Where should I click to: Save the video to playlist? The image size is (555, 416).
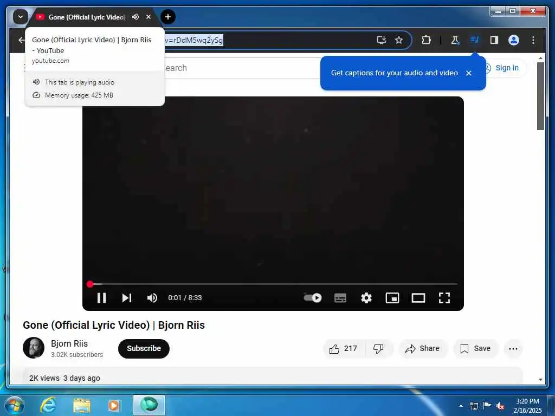(475, 348)
